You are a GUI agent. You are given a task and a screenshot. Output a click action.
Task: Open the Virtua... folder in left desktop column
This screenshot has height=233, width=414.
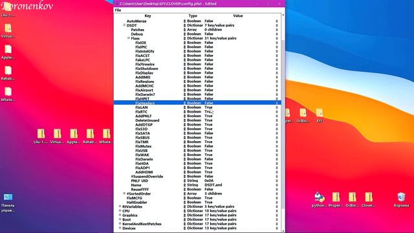pyautogui.click(x=8, y=31)
